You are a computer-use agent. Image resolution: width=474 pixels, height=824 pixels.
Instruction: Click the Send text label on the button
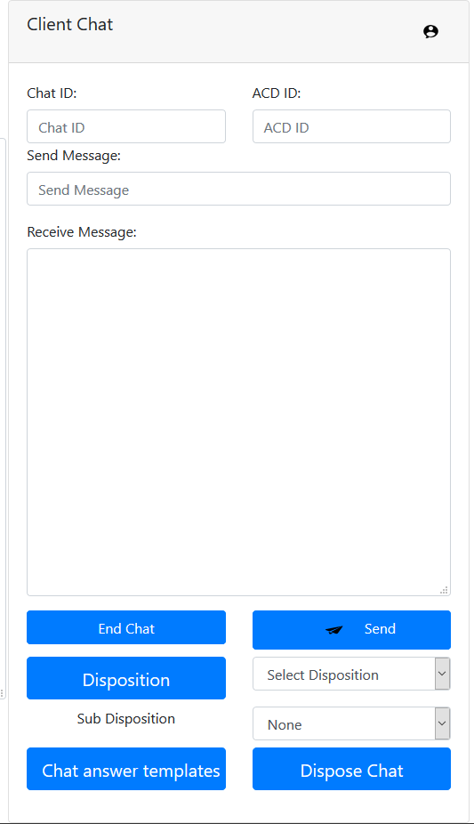point(380,628)
